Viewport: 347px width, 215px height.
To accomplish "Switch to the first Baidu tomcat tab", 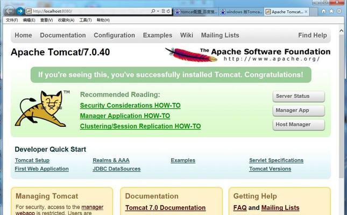I will [x=196, y=12].
